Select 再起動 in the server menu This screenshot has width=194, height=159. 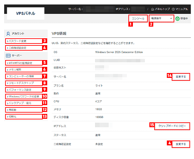23,110
